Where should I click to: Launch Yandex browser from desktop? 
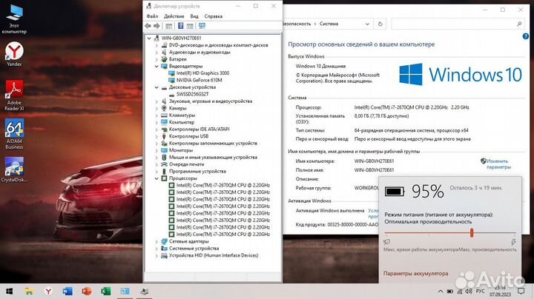[x=14, y=54]
